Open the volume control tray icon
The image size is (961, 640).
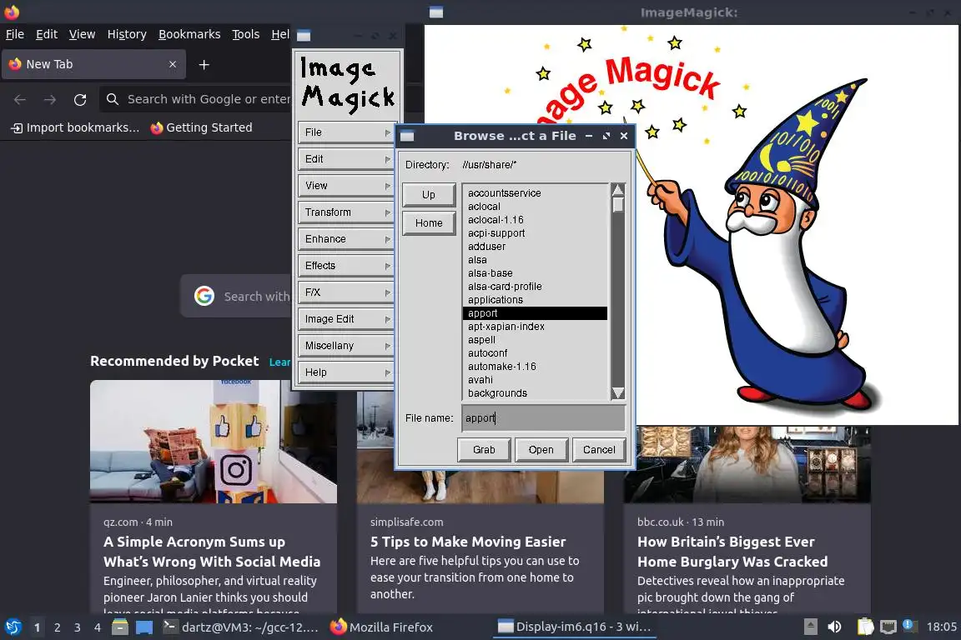pyautogui.click(x=834, y=627)
